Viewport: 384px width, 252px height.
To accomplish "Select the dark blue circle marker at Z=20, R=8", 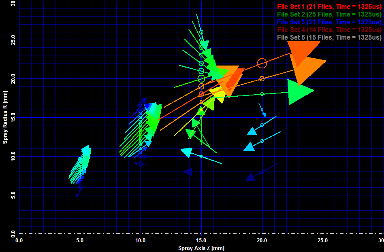I will (x=262, y=172).
